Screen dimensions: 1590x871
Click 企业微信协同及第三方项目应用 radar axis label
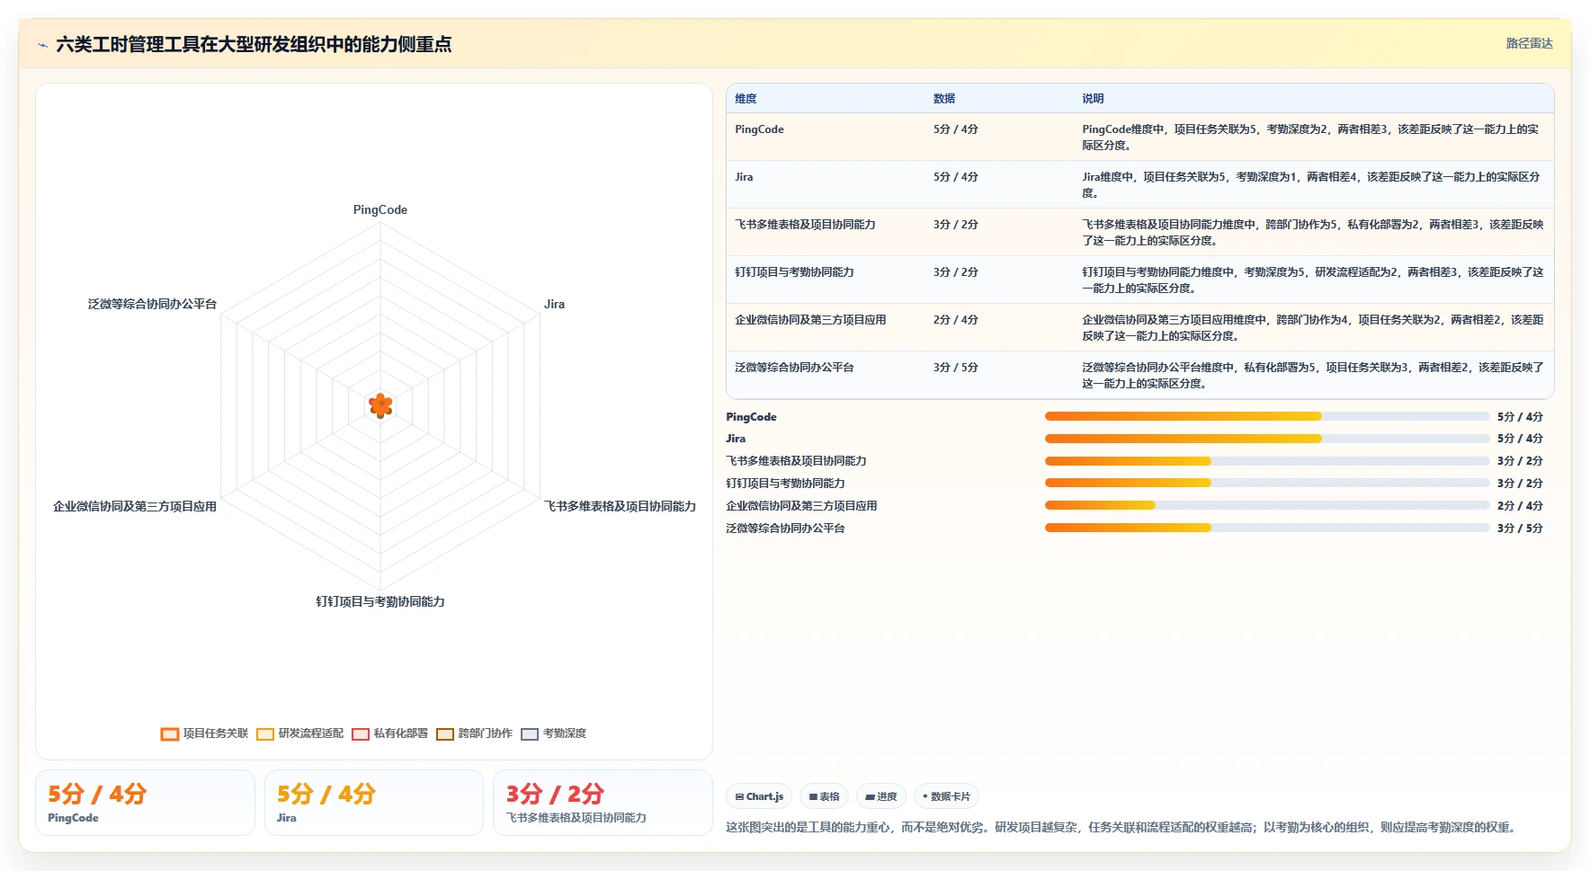tap(135, 506)
